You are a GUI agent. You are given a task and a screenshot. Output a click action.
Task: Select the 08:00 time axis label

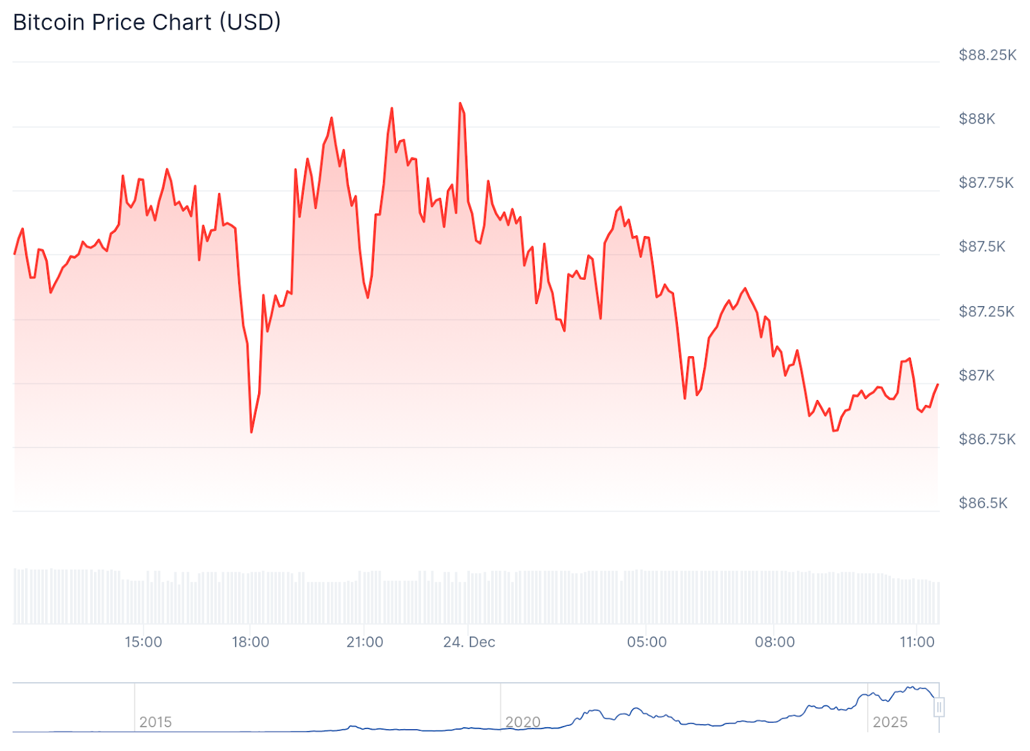pyautogui.click(x=774, y=642)
